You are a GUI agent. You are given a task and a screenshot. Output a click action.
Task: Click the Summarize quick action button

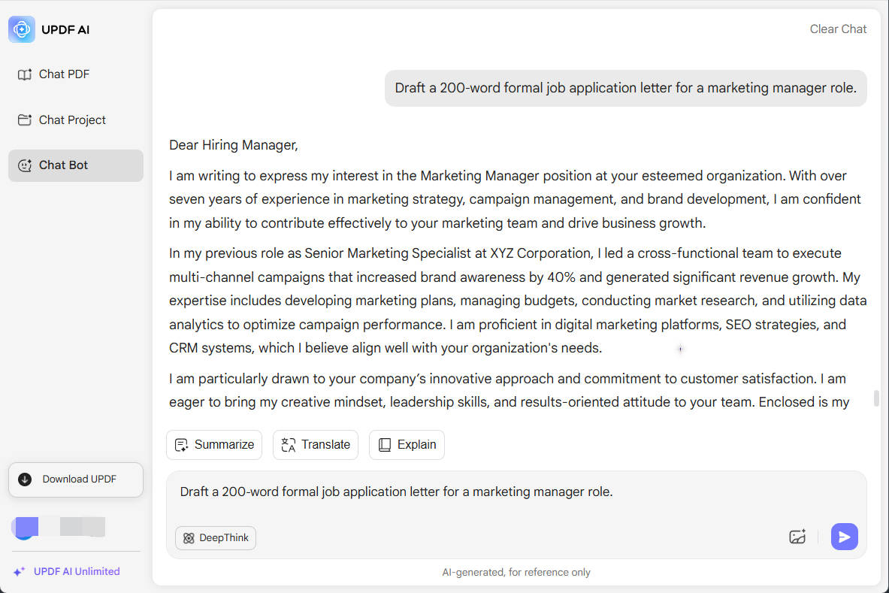[x=214, y=445]
